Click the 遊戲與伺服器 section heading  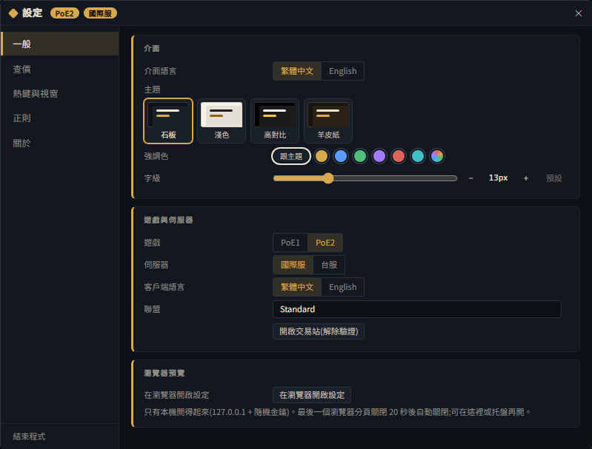pos(168,220)
